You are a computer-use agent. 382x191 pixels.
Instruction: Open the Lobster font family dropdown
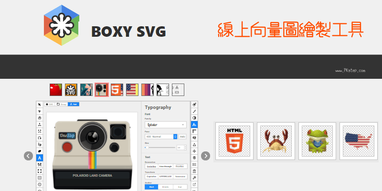click(166, 125)
